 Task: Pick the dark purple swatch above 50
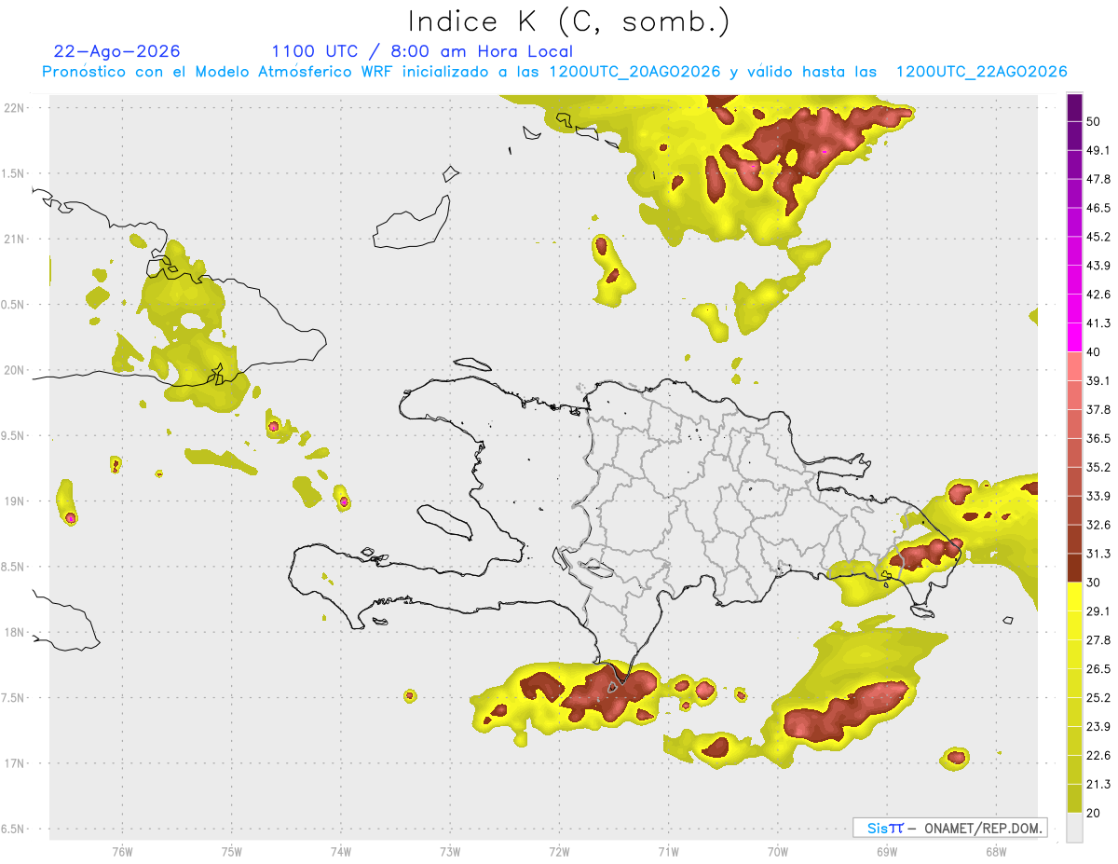click(x=1075, y=108)
